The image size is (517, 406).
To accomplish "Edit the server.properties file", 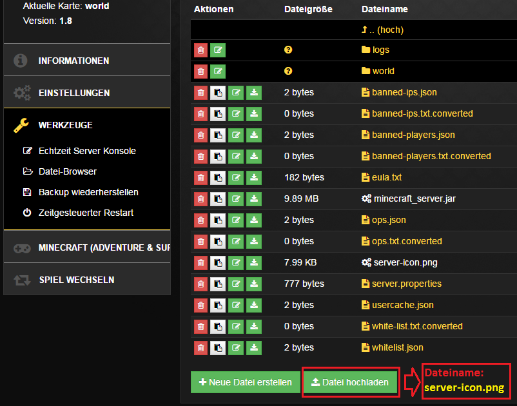I will point(236,284).
